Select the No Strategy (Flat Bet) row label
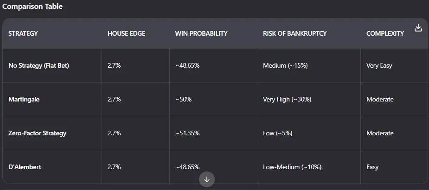The image size is (429, 190). coord(38,66)
